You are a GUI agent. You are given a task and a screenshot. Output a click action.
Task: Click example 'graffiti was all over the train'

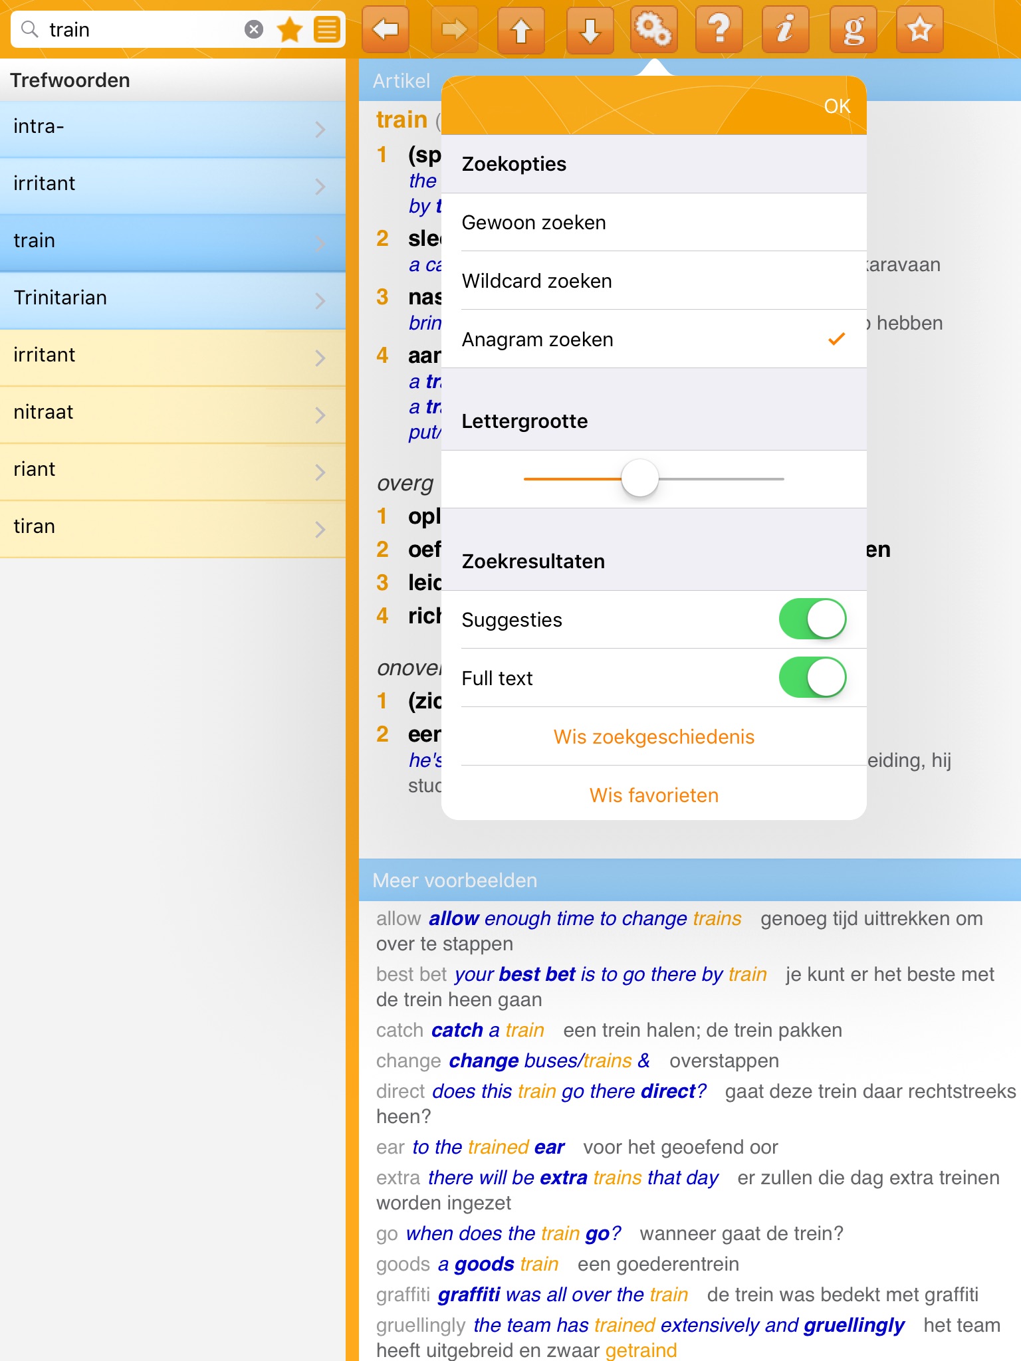point(563,1295)
